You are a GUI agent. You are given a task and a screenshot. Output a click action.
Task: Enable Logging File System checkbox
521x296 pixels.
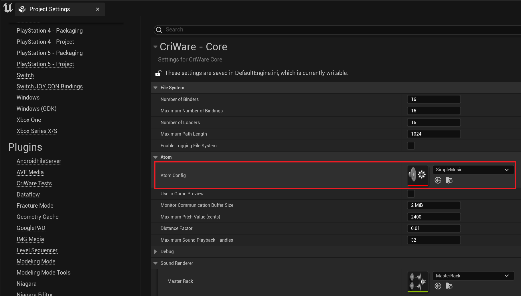411,146
